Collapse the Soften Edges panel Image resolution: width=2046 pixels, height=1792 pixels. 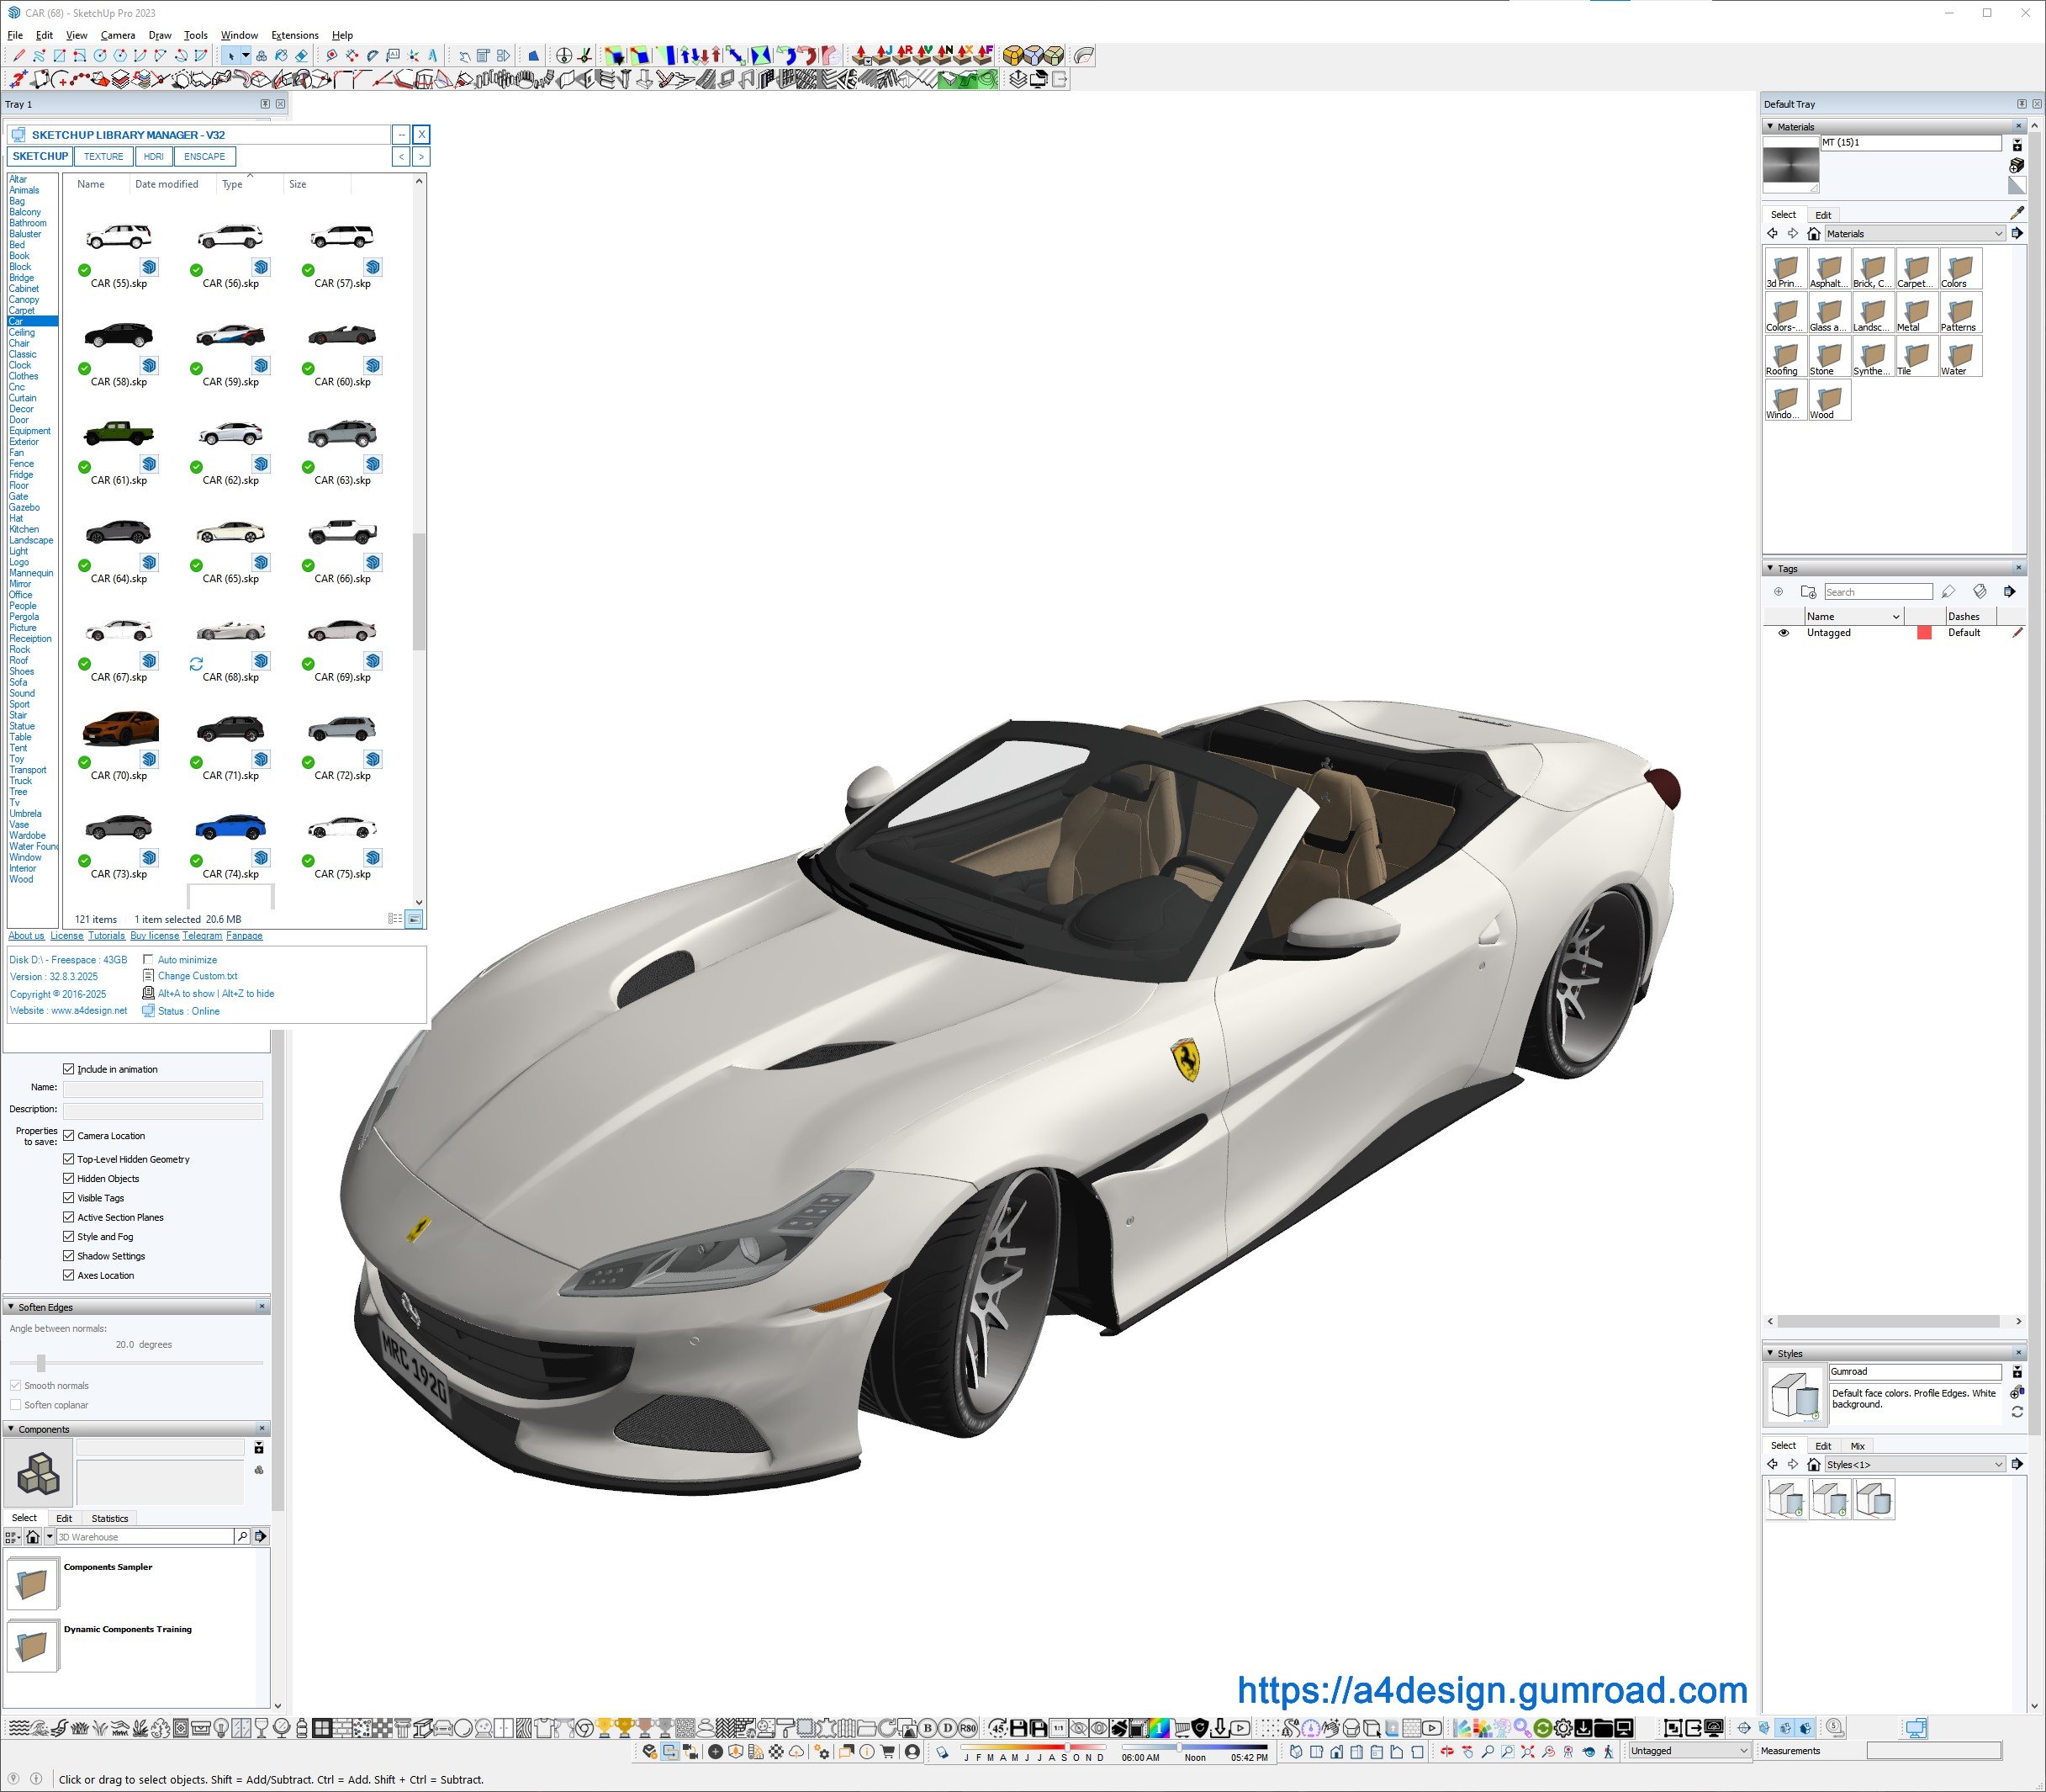(11, 1307)
